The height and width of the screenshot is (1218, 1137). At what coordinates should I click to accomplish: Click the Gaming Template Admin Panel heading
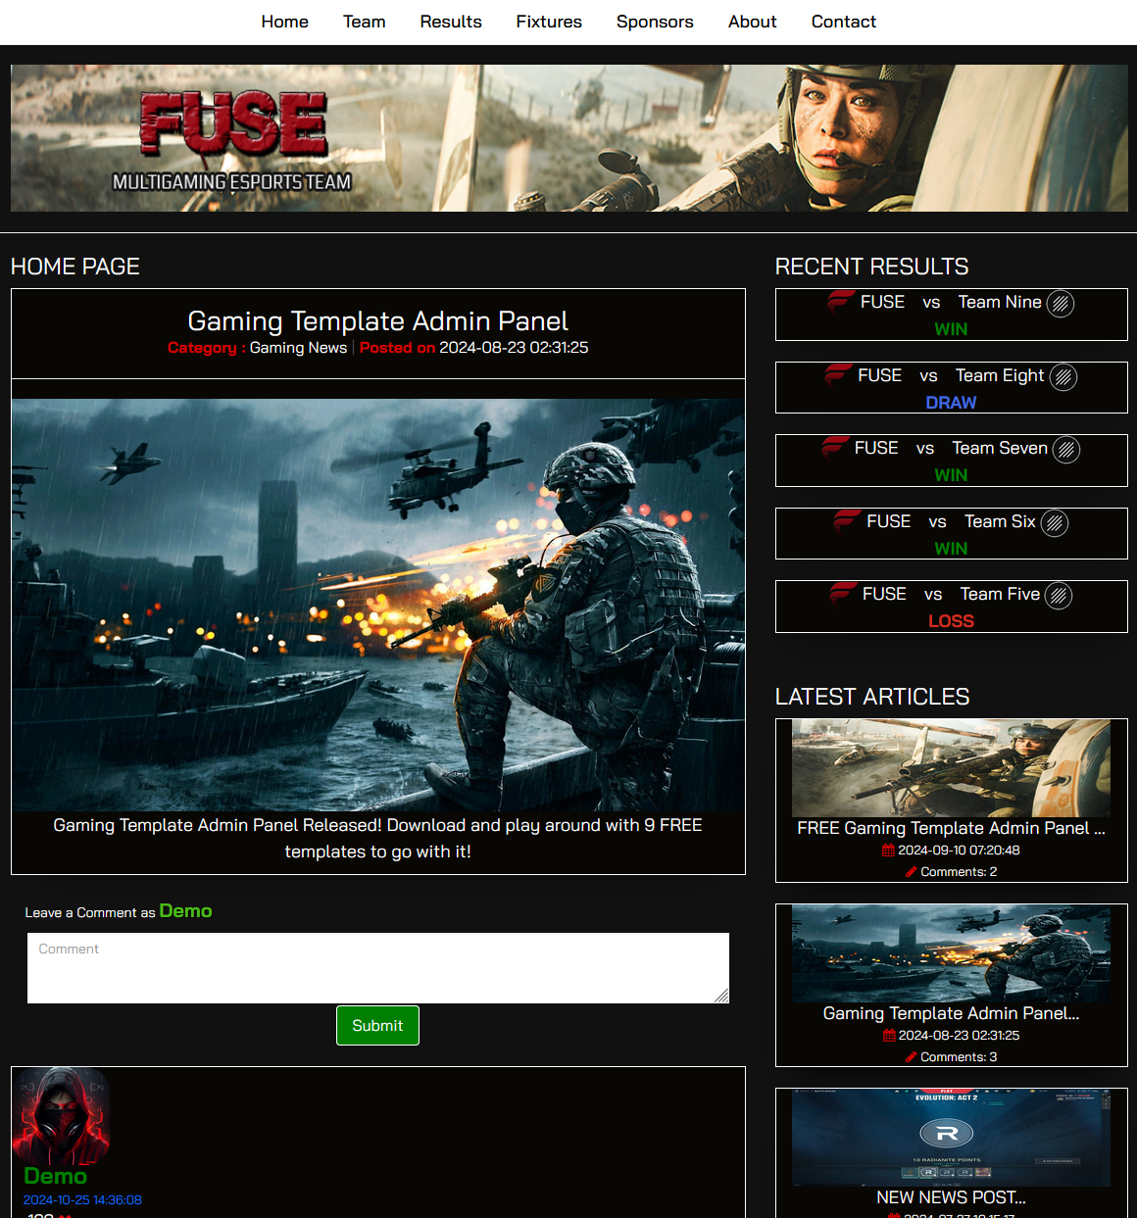coord(377,321)
